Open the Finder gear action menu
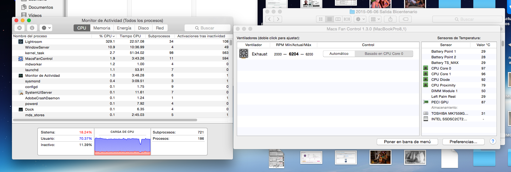The height and width of the screenshot is (172, 511). click(x=360, y=19)
